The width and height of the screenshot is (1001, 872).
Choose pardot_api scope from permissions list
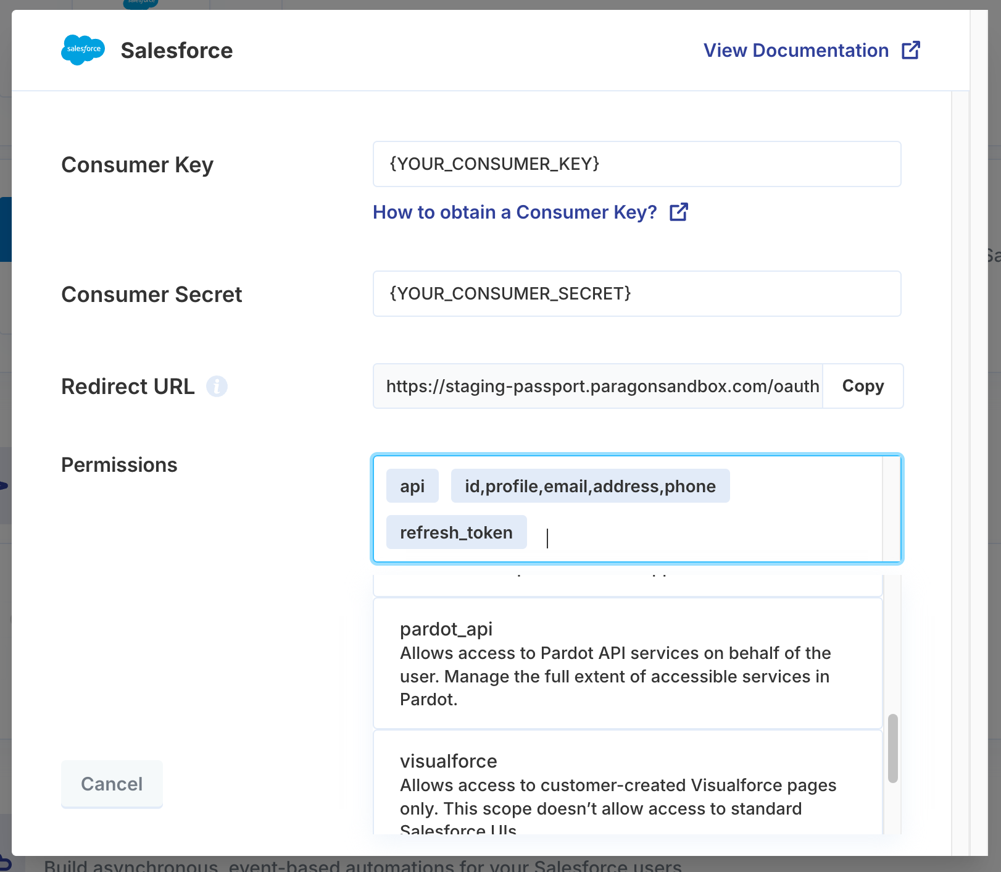(x=628, y=663)
